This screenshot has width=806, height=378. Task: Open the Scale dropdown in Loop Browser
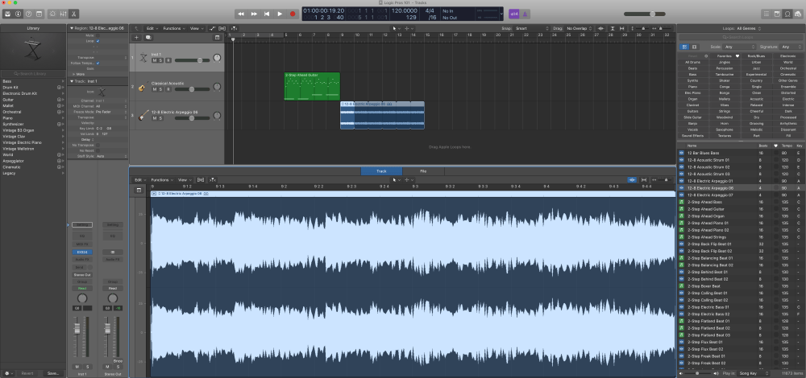pyautogui.click(x=739, y=47)
